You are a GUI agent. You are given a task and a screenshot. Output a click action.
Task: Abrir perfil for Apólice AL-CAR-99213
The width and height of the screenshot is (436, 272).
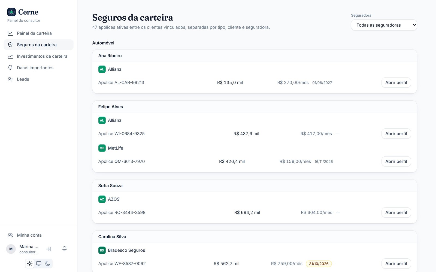[x=396, y=82]
